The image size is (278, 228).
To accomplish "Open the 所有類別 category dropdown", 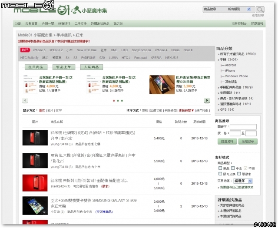I will (x=239, y=9).
